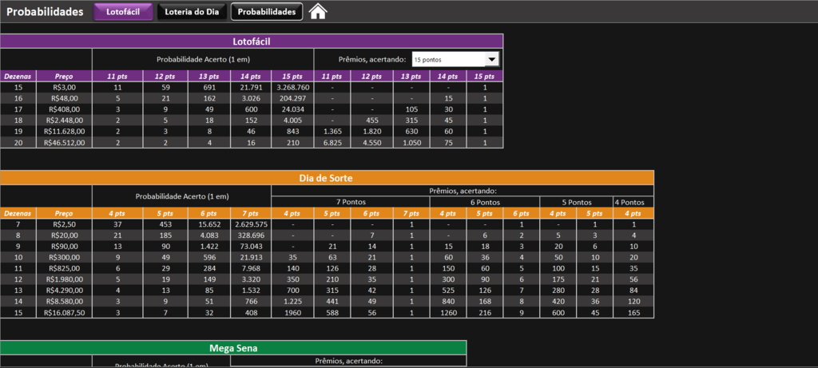Viewport: 818px width, 368px height.
Task: Select the purple Lotofácil table title bar
Action: [252, 42]
